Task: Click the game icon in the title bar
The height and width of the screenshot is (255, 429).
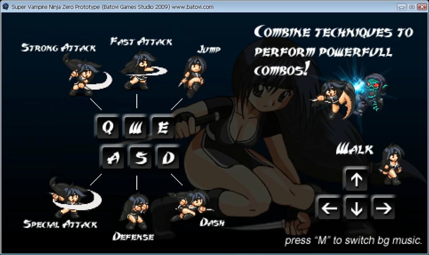Action: pyautogui.click(x=5, y=7)
